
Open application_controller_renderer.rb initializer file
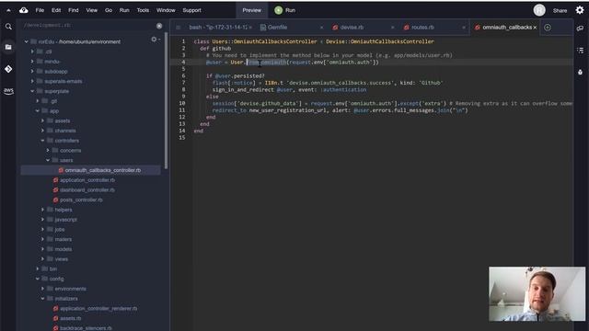point(98,309)
